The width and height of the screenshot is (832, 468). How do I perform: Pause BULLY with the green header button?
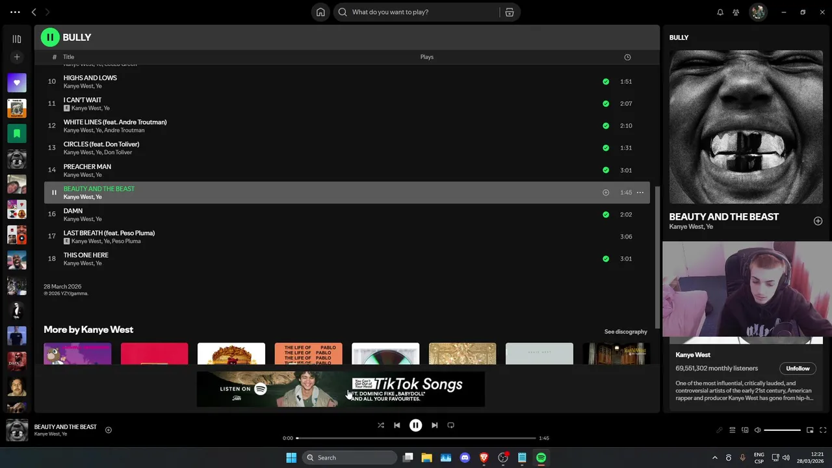coord(50,38)
